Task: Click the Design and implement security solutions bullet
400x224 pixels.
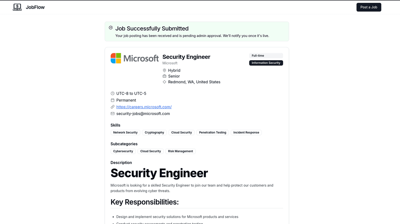Action: 177,217
